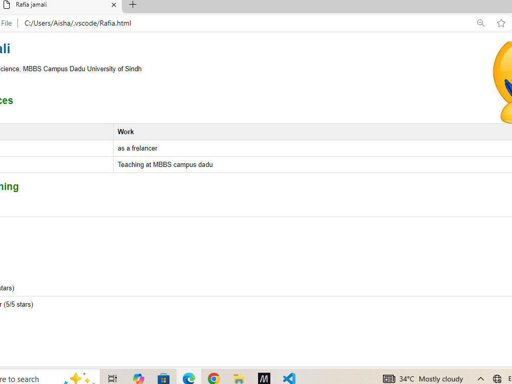Open the zoom magnifier icon in address bar
The height and width of the screenshot is (384, 512).
point(481,23)
